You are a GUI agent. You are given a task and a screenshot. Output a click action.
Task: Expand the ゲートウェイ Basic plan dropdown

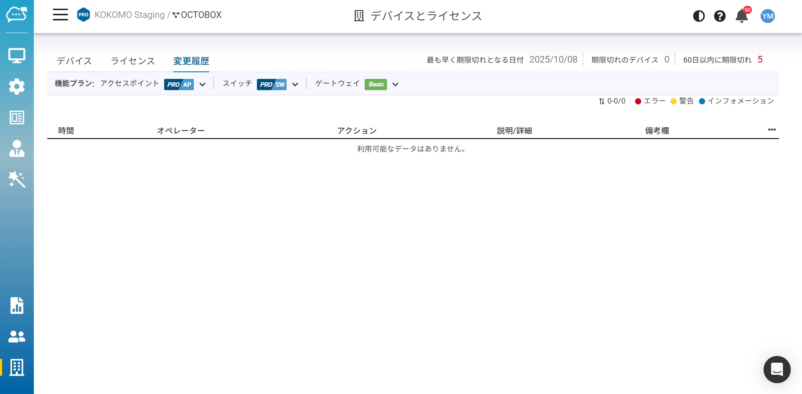(395, 84)
